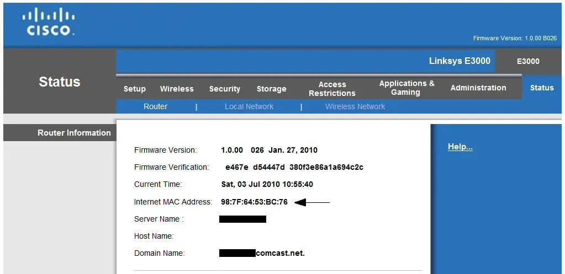565x274 pixels.
Task: Open the Administration tab
Action: (478, 88)
